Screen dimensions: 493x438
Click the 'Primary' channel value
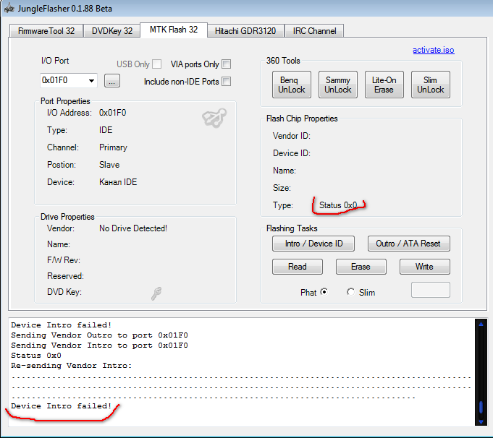[113, 147]
